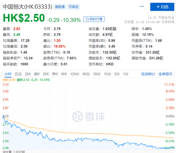Switch to the 日K chart tab

(x=28, y=74)
